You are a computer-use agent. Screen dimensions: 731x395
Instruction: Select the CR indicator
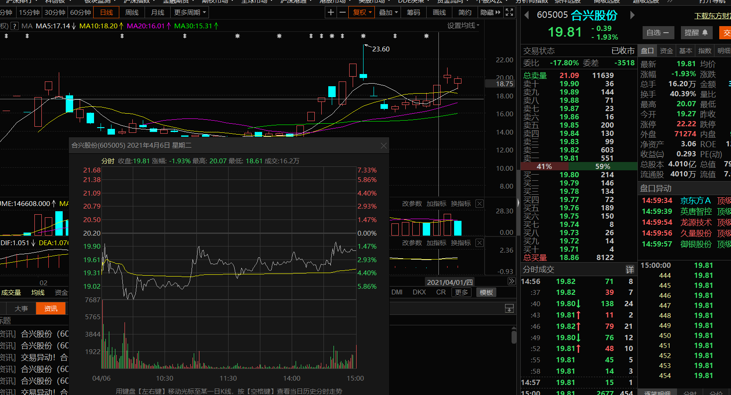(x=441, y=292)
